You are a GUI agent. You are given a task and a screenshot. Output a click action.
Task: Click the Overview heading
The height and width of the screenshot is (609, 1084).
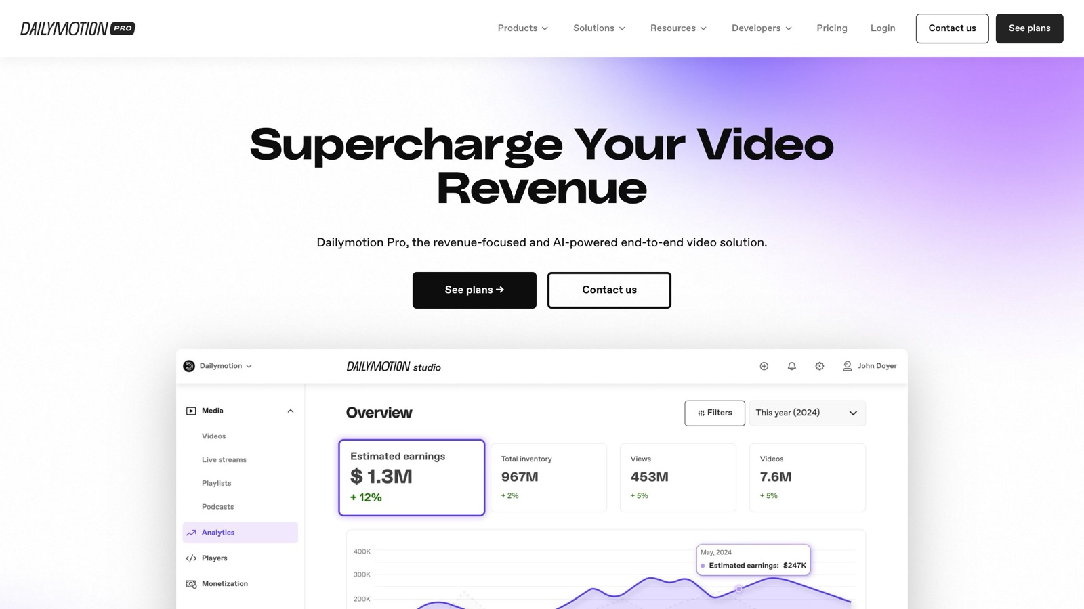coord(379,413)
